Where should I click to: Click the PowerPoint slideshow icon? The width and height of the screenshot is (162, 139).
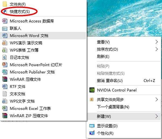[x=5, y=65]
